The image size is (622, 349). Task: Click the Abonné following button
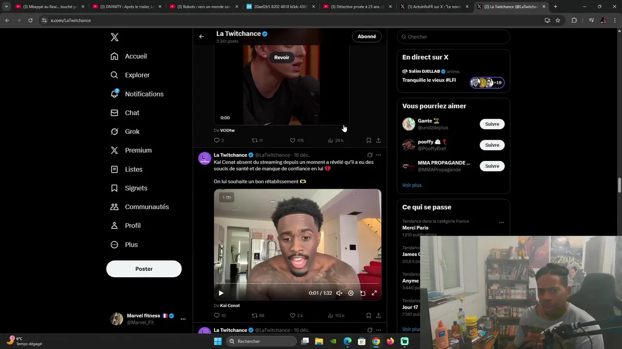click(x=367, y=36)
